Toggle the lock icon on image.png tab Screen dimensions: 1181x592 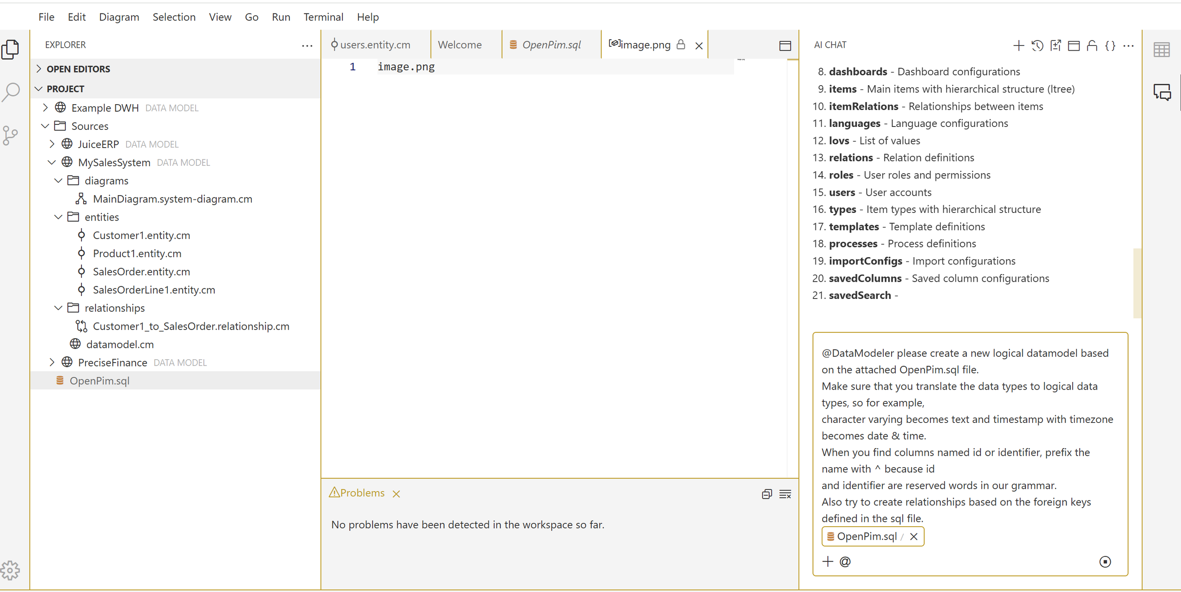[681, 44]
